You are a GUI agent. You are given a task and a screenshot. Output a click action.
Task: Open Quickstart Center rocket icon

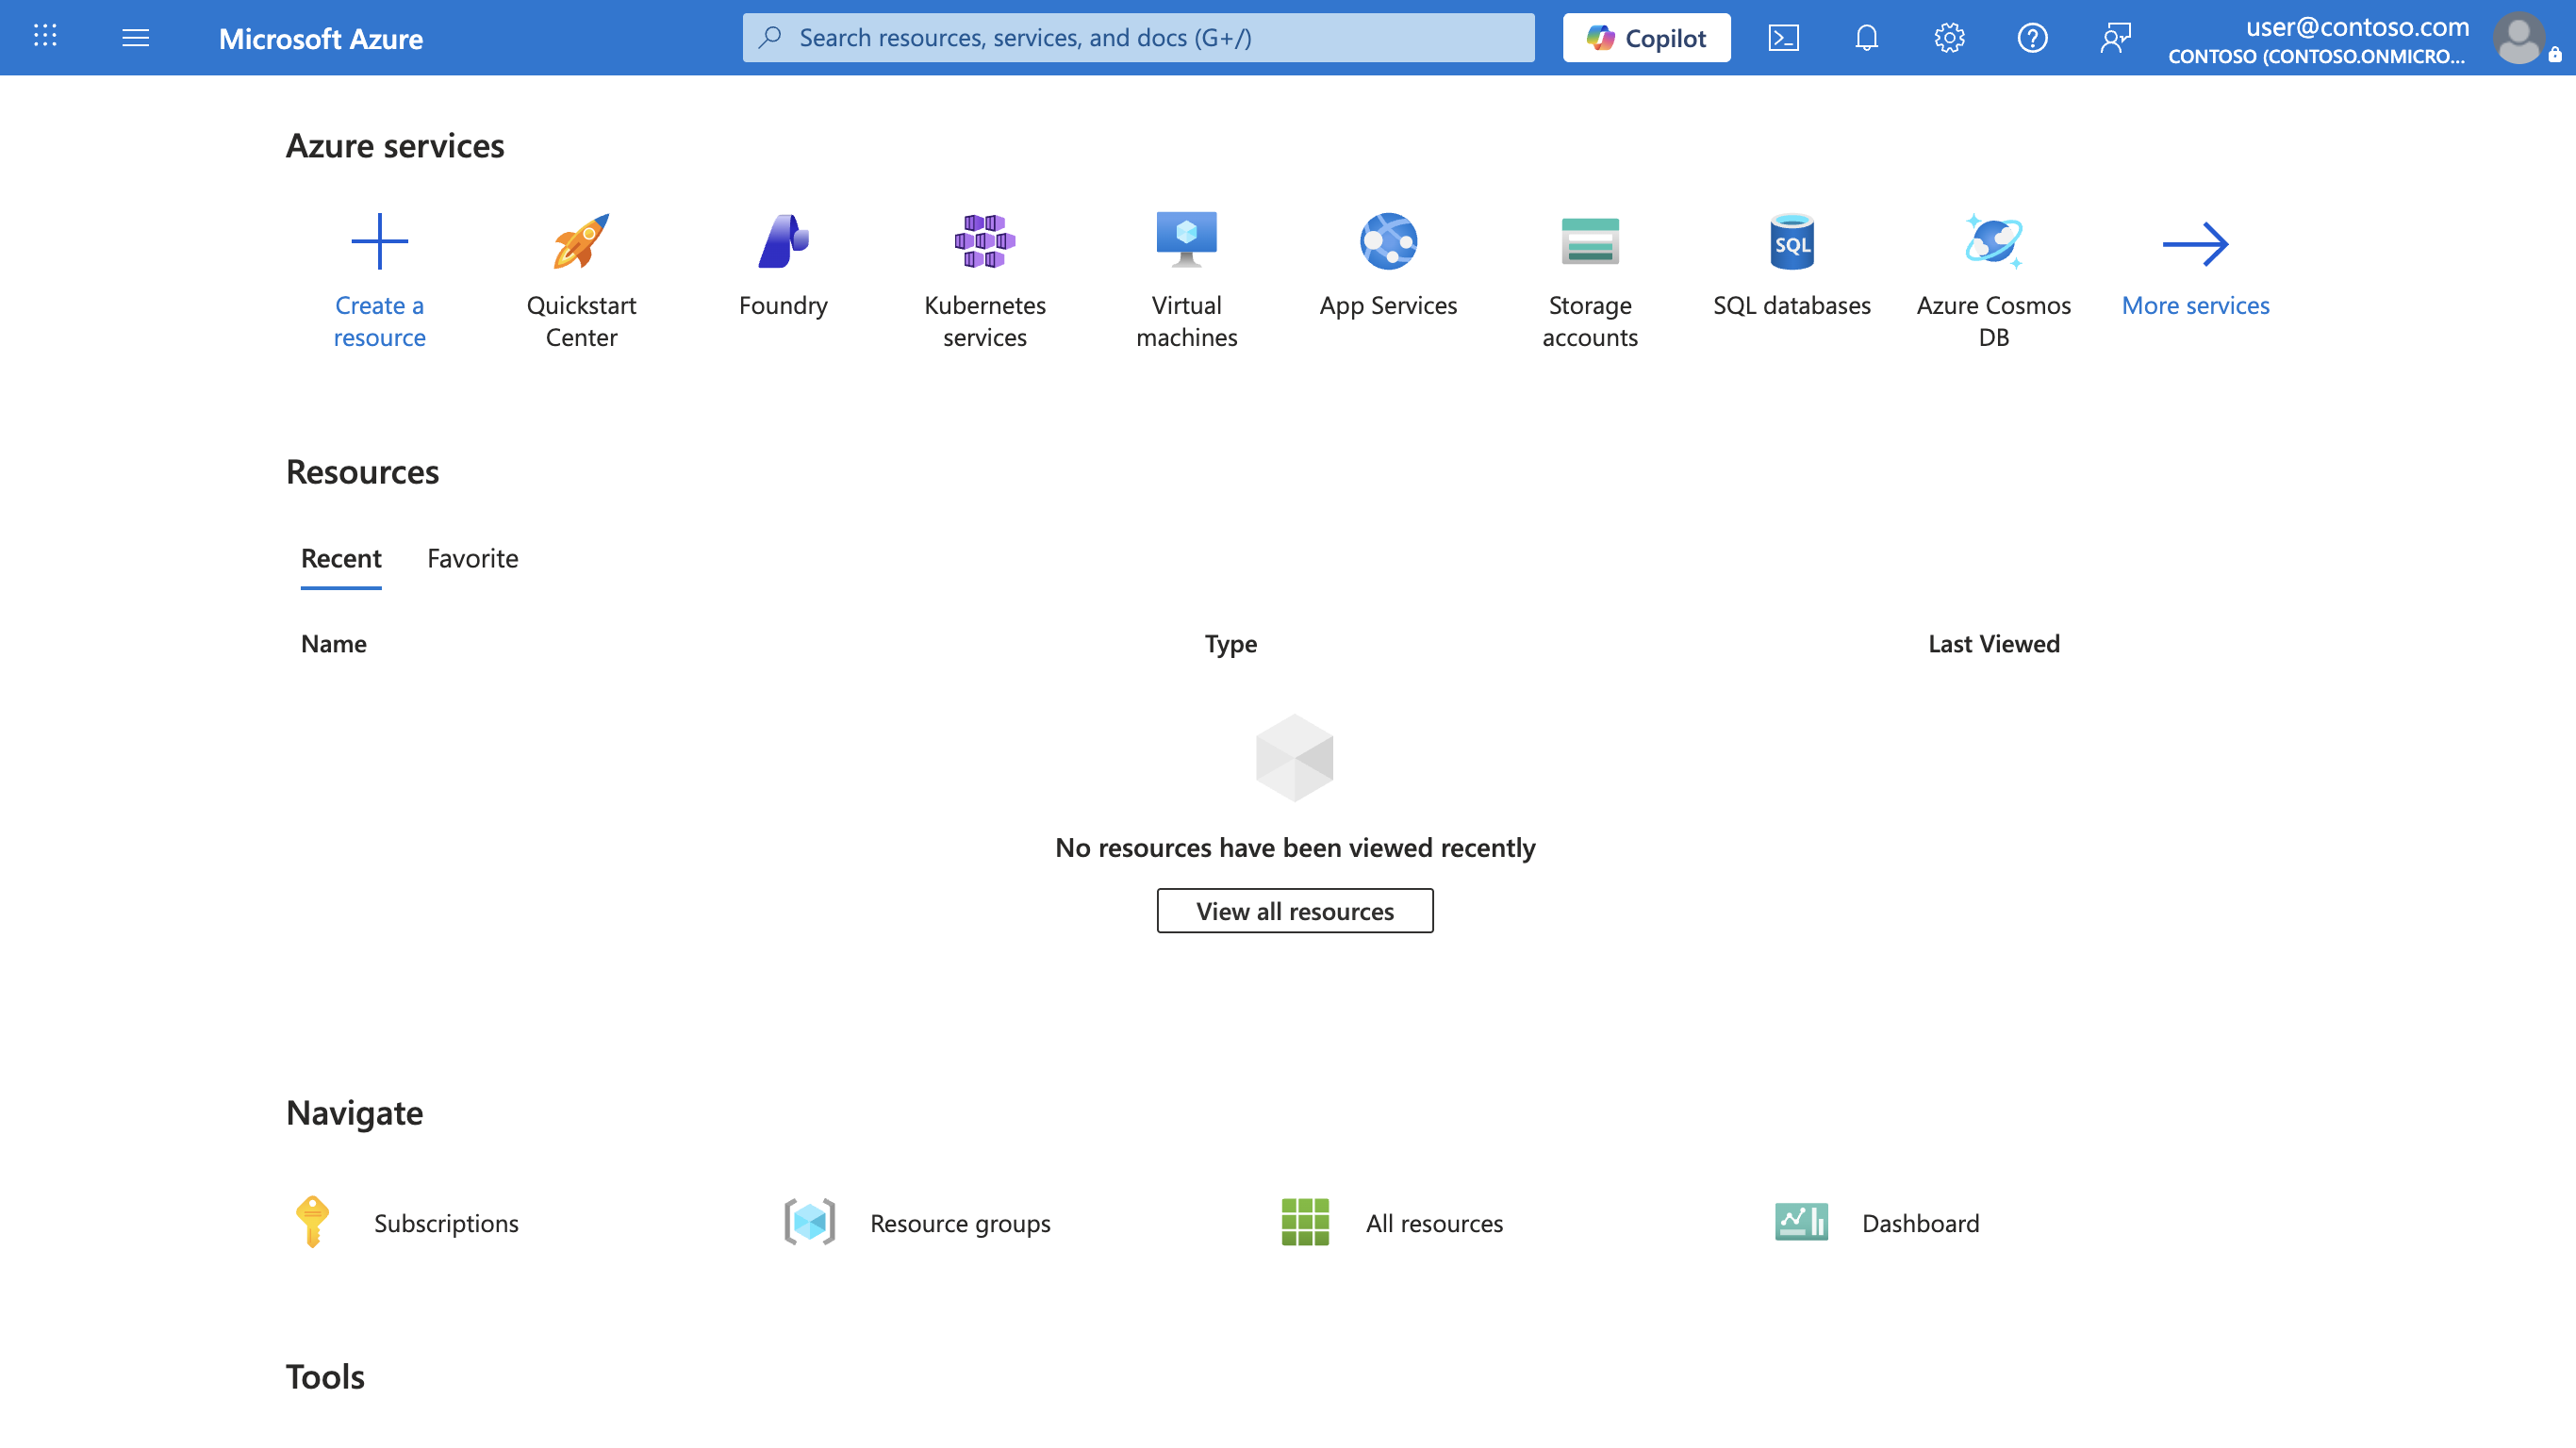(x=581, y=241)
